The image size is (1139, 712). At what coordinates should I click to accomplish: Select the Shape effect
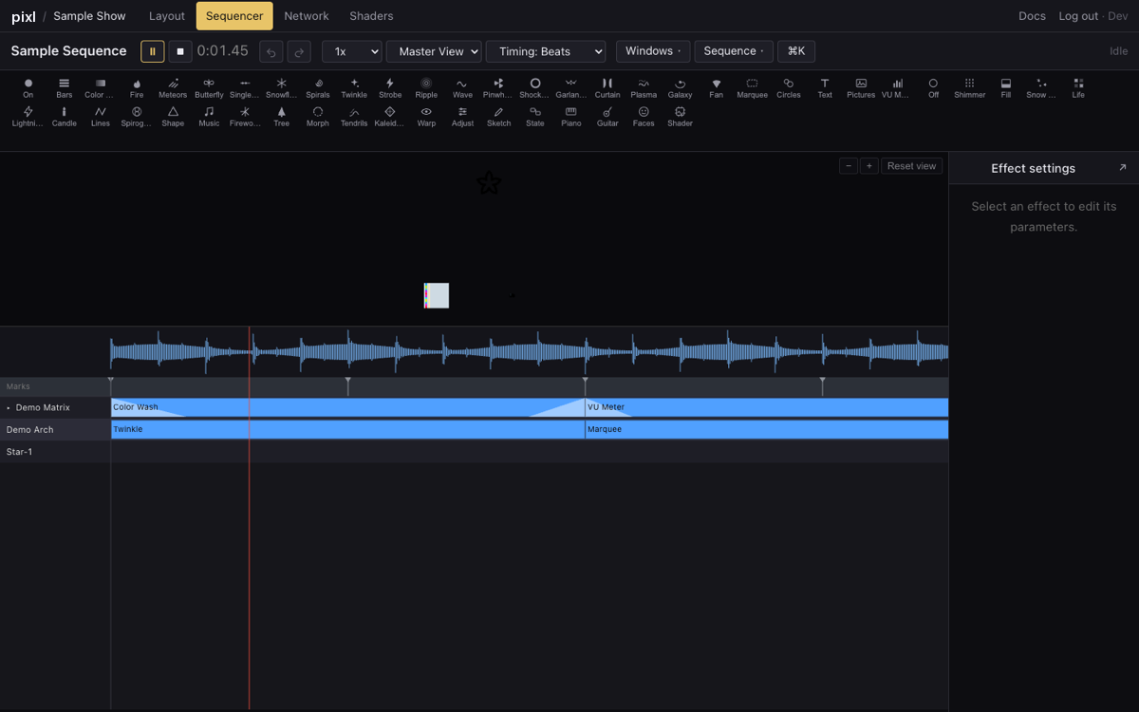[x=173, y=117]
